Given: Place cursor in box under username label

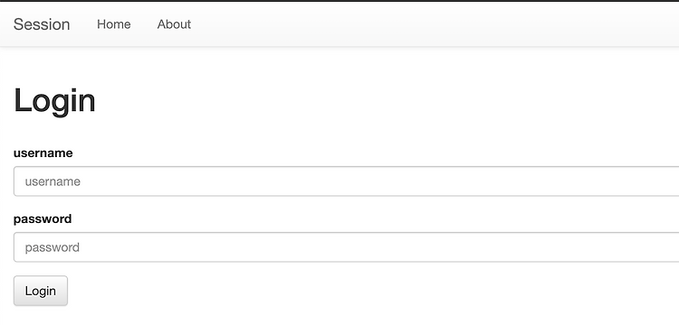Looking at the screenshot, I should point(347,181).
